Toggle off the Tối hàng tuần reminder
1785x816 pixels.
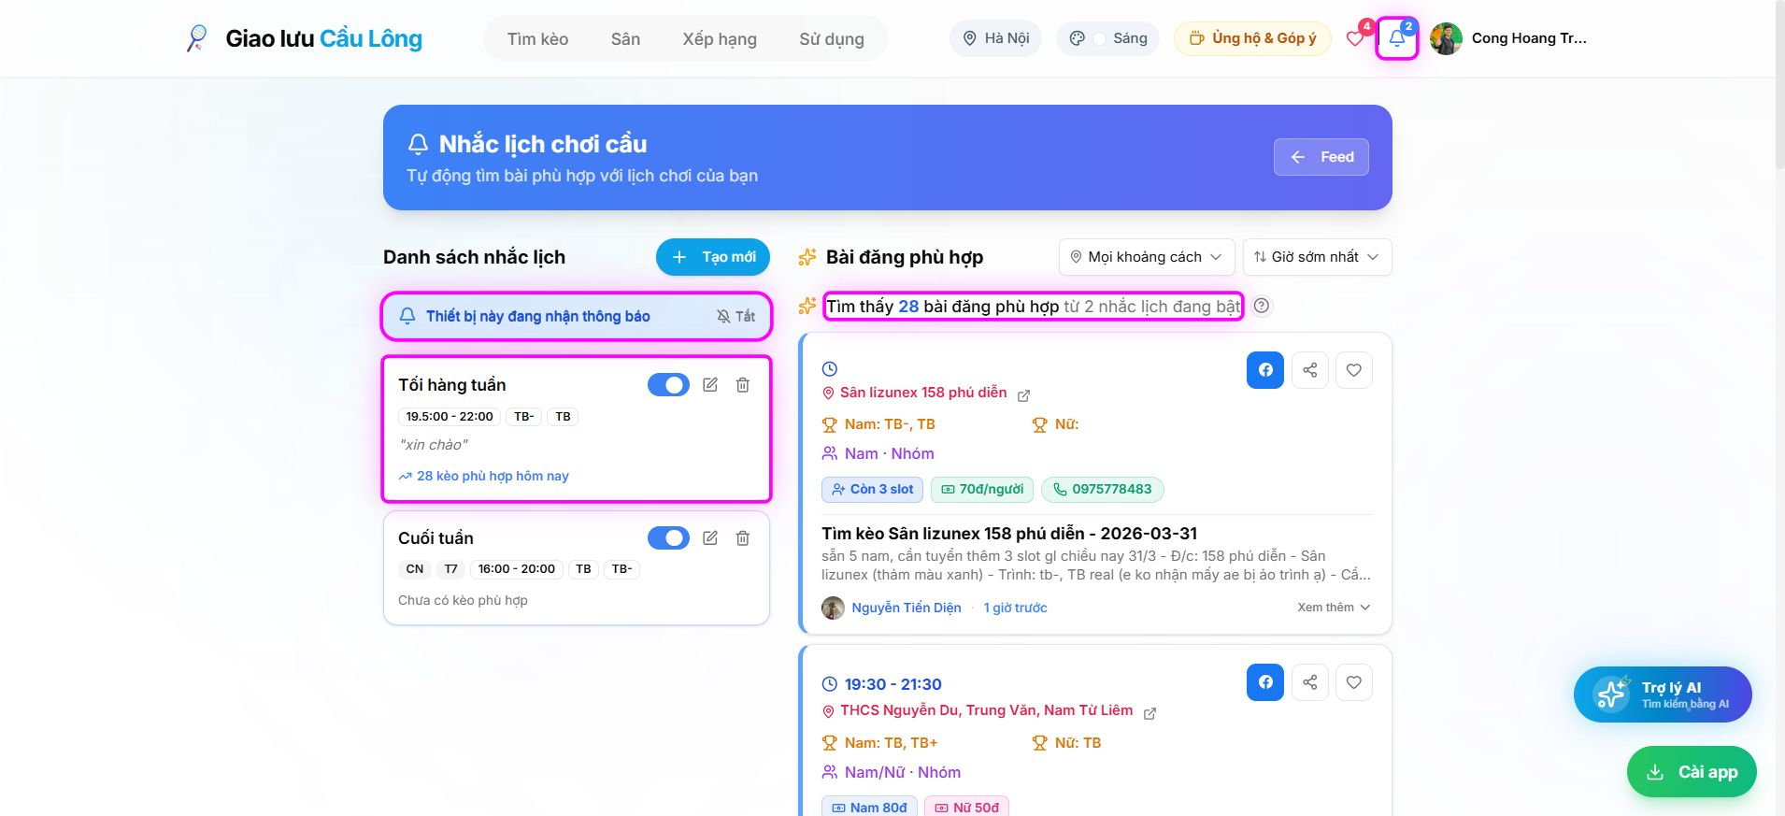(x=668, y=385)
